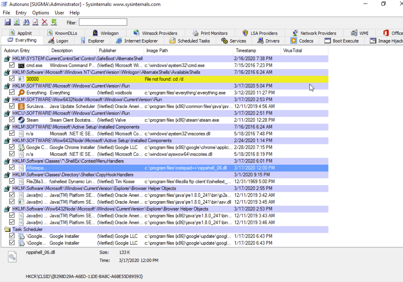The width and height of the screenshot is (403, 282).
Task: Switch to the Print Monitors tab
Action: tap(210, 33)
